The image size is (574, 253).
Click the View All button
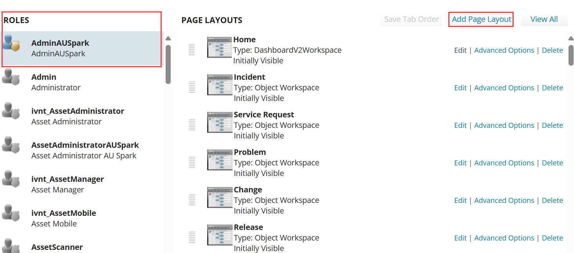(x=544, y=19)
